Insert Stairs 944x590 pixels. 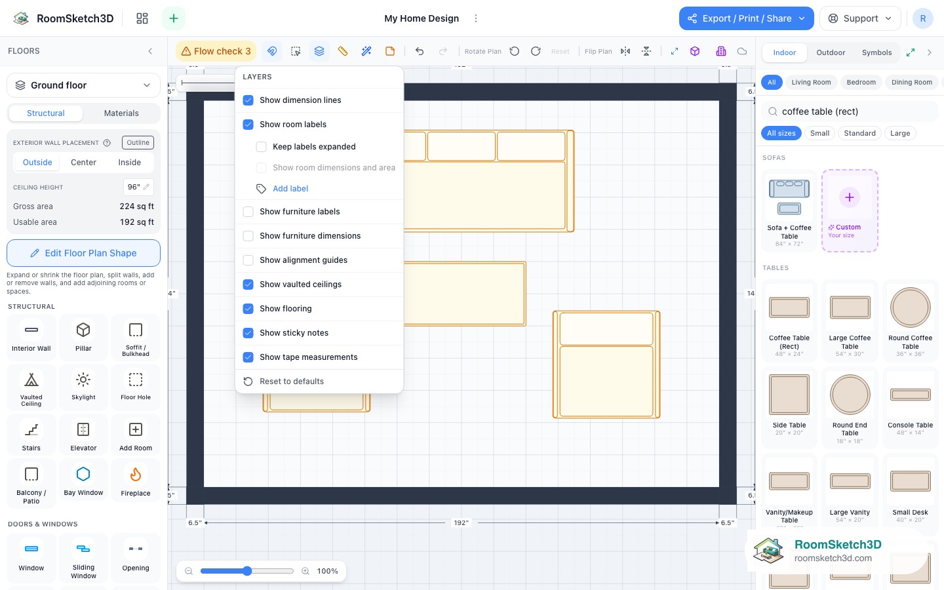coord(31,435)
